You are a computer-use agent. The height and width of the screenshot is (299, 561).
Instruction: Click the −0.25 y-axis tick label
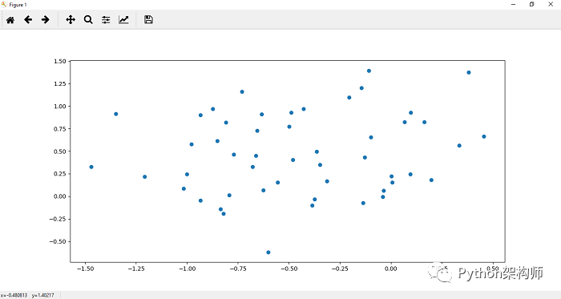[58, 219]
